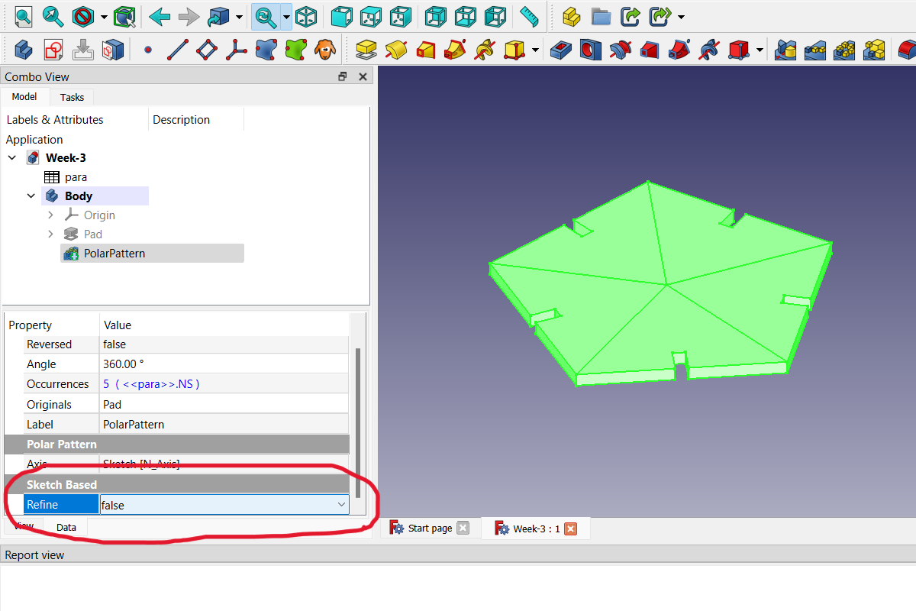916x611 pixels.
Task: Create a local coordinate system
Action: [x=237, y=50]
